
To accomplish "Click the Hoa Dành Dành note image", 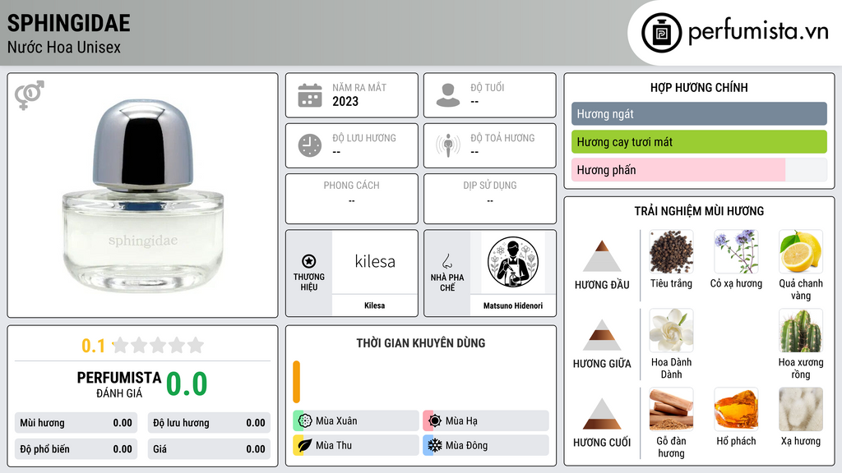I will click(x=671, y=331).
